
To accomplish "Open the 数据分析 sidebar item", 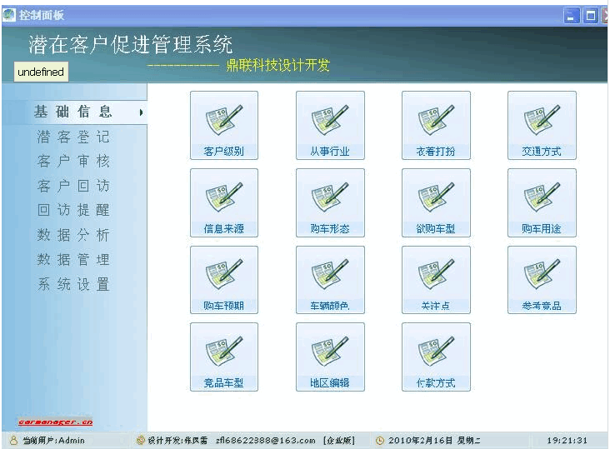I will (73, 235).
